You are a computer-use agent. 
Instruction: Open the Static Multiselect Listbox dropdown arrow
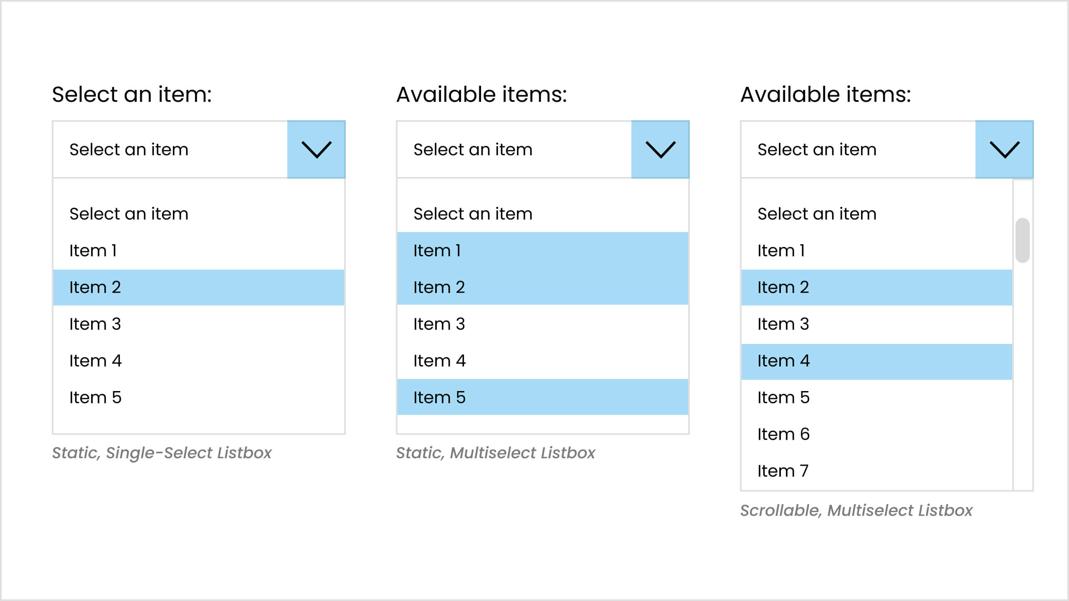coord(661,149)
